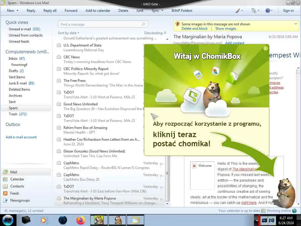This screenshot has width=301, height=226.
Task: Click the calendar status icon in the status bar
Action: (x=263, y=211)
